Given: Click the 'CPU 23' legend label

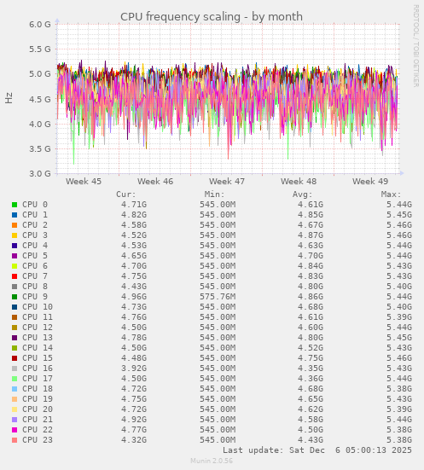Looking at the screenshot, I should pos(38,440).
